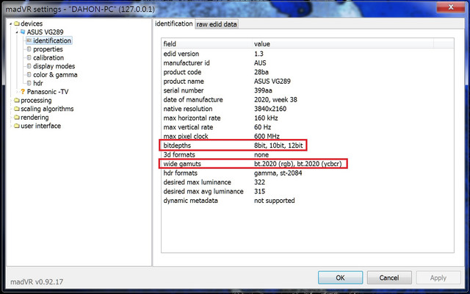Click the value 2020, week 38
This screenshot has width=470, height=294.
click(x=275, y=100)
